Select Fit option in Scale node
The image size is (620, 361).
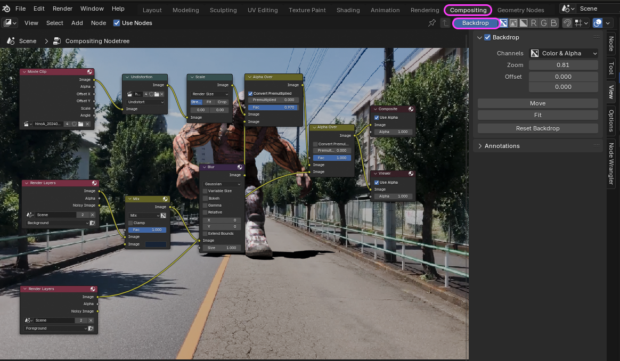coord(209,102)
